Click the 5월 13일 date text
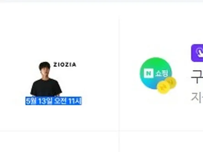Screen dimensions: 203x152 (x=39, y=101)
